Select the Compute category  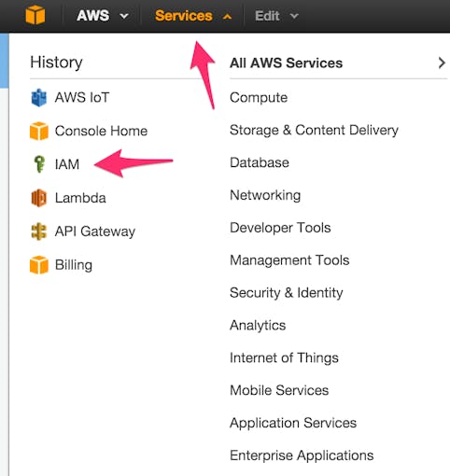259,98
